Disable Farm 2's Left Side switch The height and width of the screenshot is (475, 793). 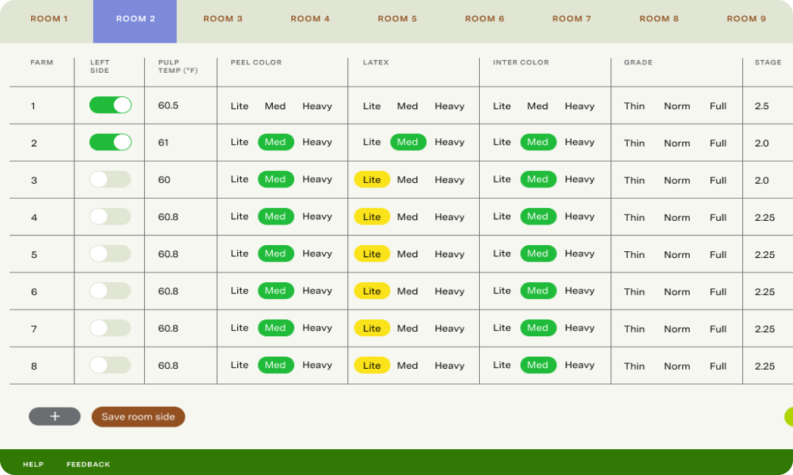click(x=109, y=142)
